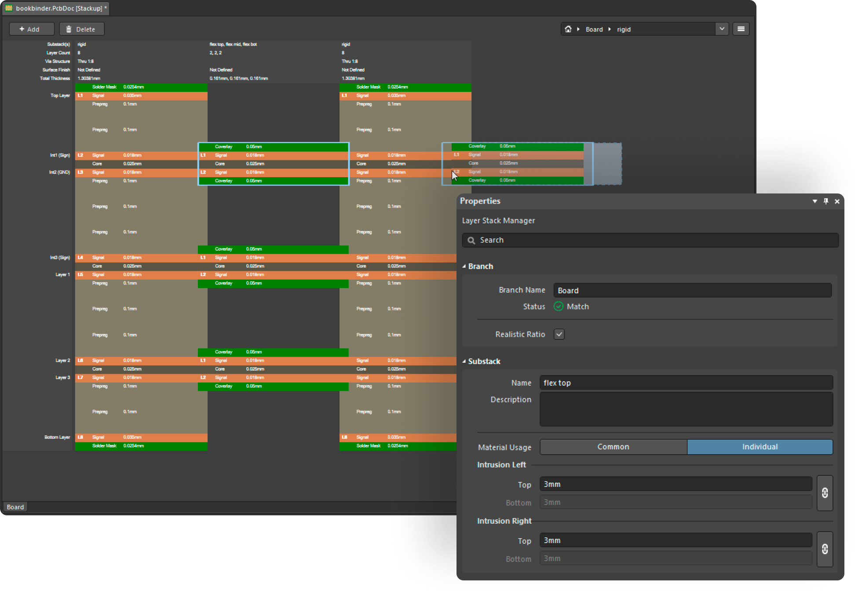Click the home icon in the breadcrumb bar

[x=568, y=29]
